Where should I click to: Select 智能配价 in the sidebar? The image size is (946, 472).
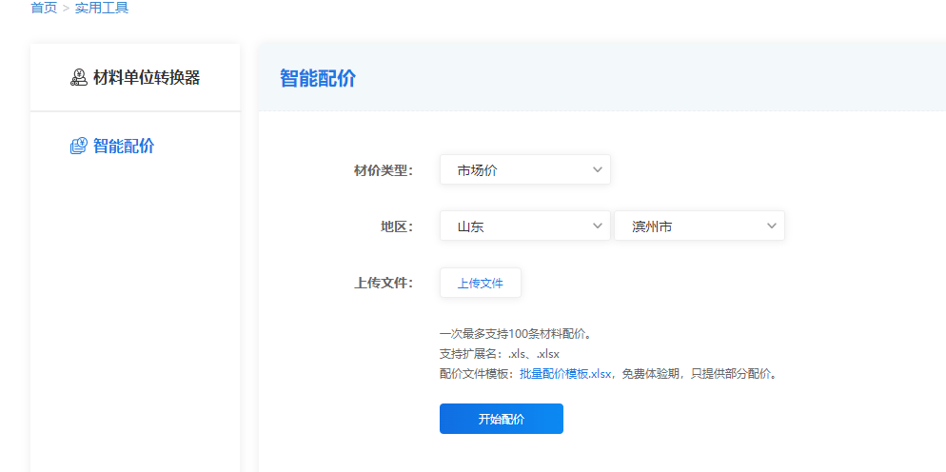[124, 146]
